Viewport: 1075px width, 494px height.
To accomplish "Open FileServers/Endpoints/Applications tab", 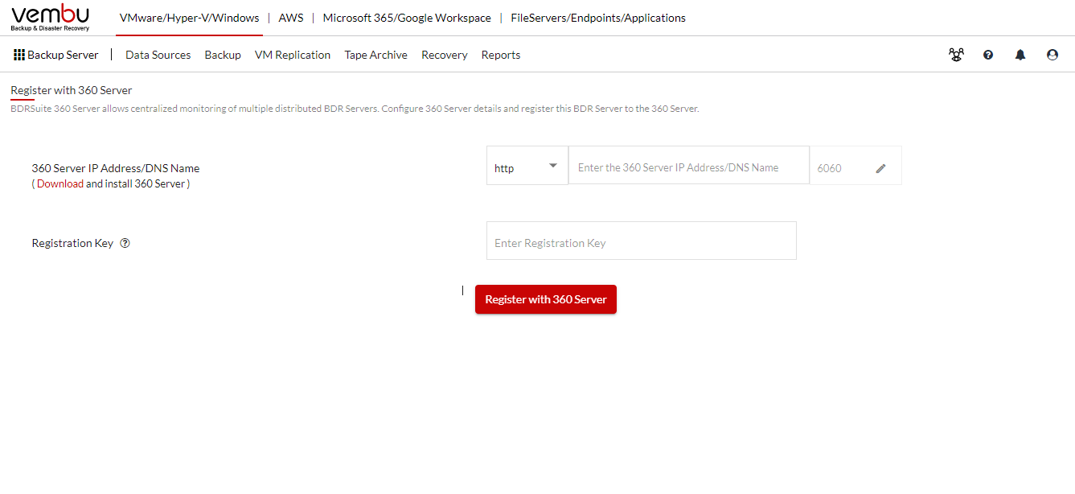I will (x=598, y=18).
